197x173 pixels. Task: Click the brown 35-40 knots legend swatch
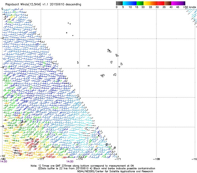(x=168, y=3)
